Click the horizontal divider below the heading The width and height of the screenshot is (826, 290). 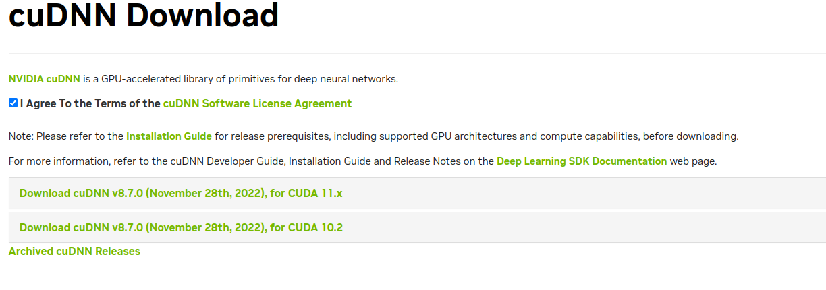417,53
